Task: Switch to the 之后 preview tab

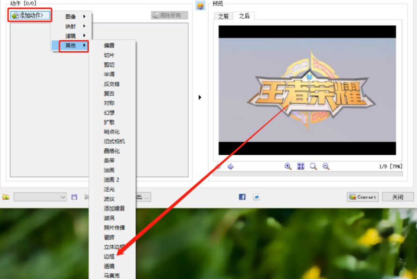Action: pos(244,16)
